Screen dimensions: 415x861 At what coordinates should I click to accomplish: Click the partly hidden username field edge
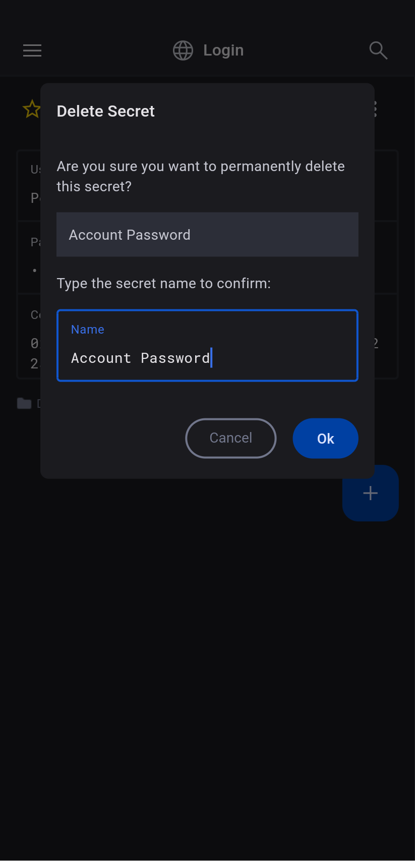tap(29, 185)
